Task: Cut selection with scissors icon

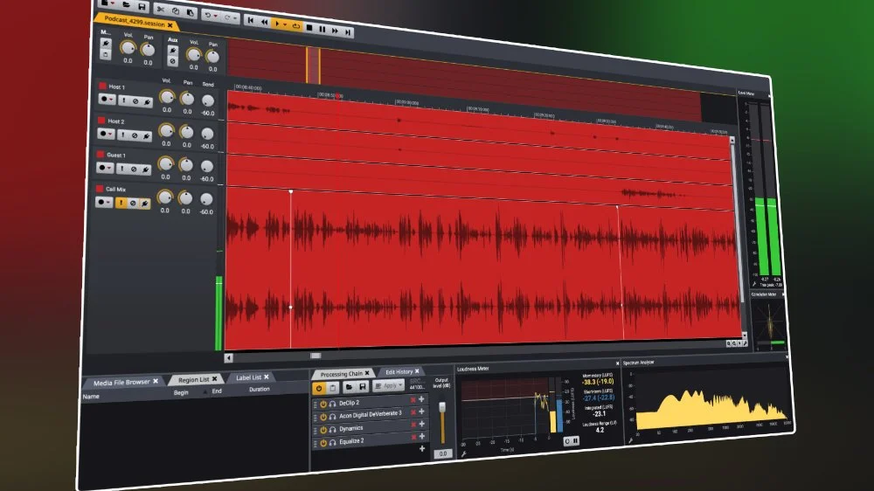Action: pos(161,10)
